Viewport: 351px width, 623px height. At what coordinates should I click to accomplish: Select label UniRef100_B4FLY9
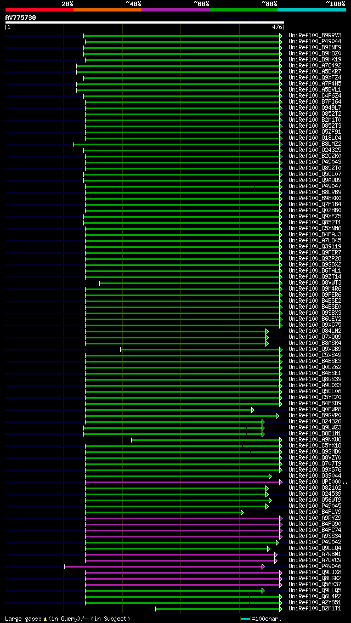[315, 513]
